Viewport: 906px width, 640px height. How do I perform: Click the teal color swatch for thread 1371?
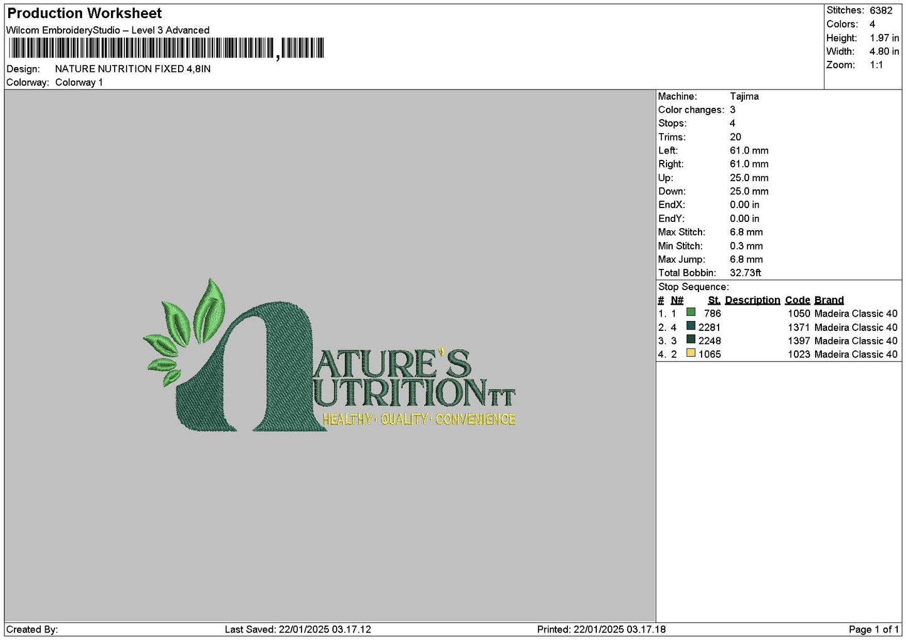(x=691, y=326)
